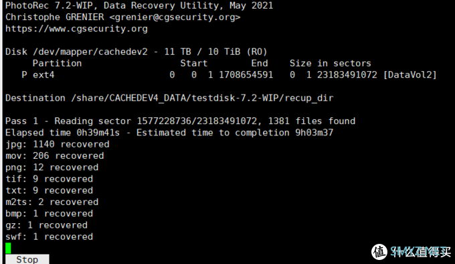Click the swf: 1 recovered line

(x=50, y=237)
